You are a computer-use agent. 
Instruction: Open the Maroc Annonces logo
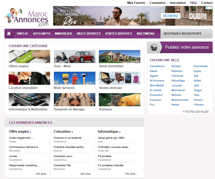pyautogui.click(x=27, y=17)
